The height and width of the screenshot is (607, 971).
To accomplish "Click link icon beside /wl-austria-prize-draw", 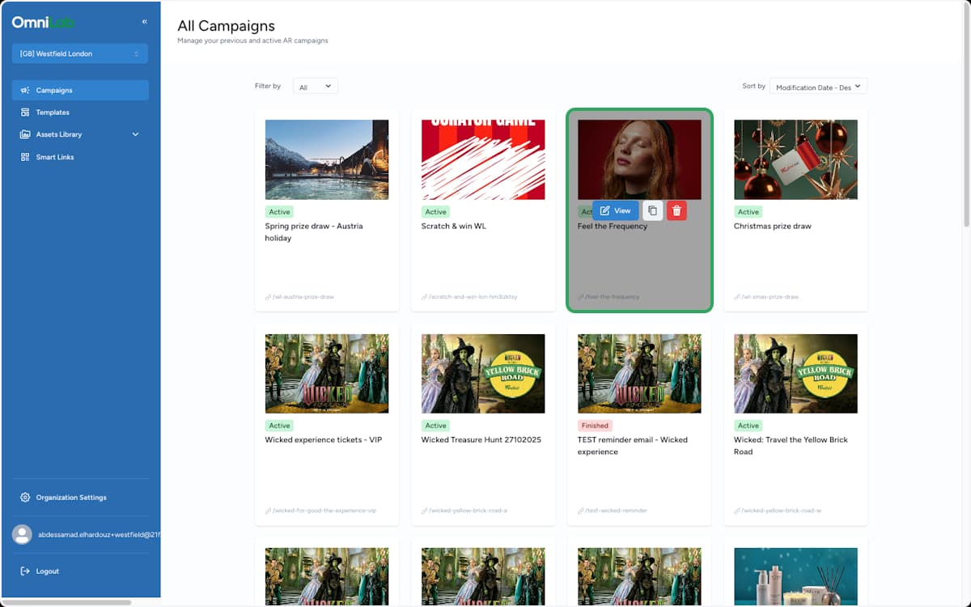I will tap(269, 297).
